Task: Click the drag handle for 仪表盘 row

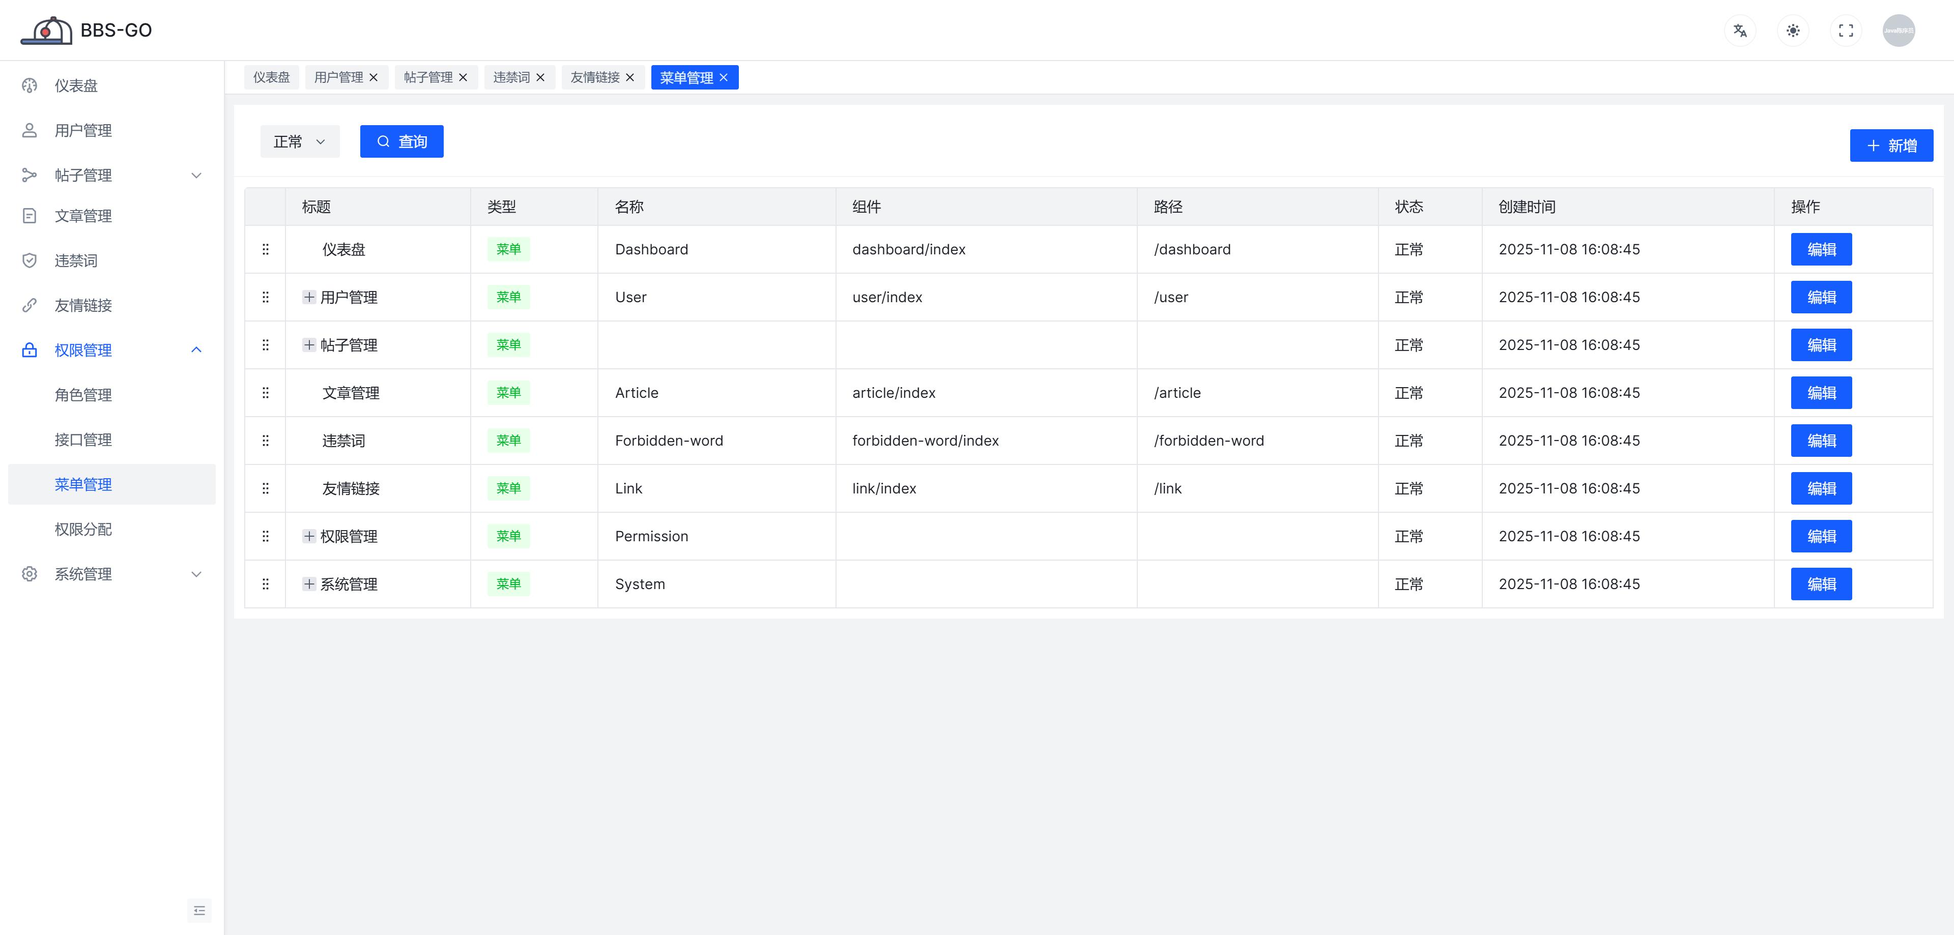Action: [266, 249]
